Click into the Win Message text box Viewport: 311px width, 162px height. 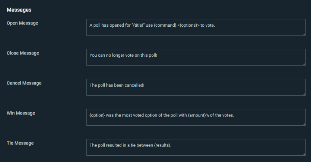click(196, 118)
